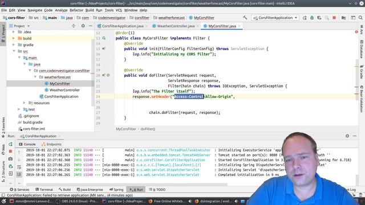Open Run panel settings gear

point(347,136)
